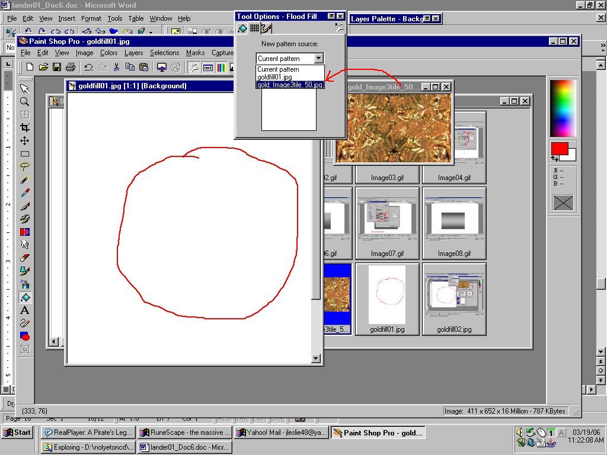
Task: Select the Airbrush tool
Action: coord(25,284)
